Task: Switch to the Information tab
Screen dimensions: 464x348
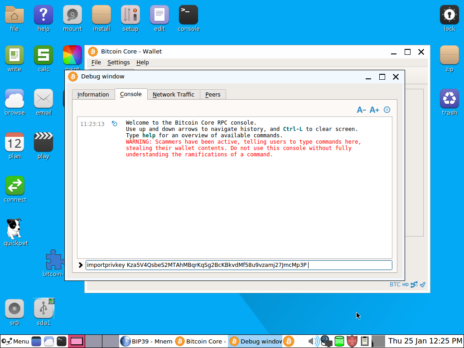Action: pos(93,94)
